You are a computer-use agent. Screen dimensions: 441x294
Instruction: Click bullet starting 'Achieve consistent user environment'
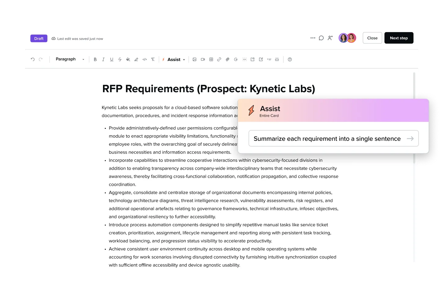point(222,257)
